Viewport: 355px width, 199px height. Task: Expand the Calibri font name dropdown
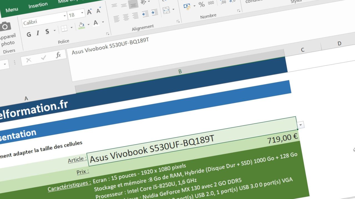[x=64, y=16]
